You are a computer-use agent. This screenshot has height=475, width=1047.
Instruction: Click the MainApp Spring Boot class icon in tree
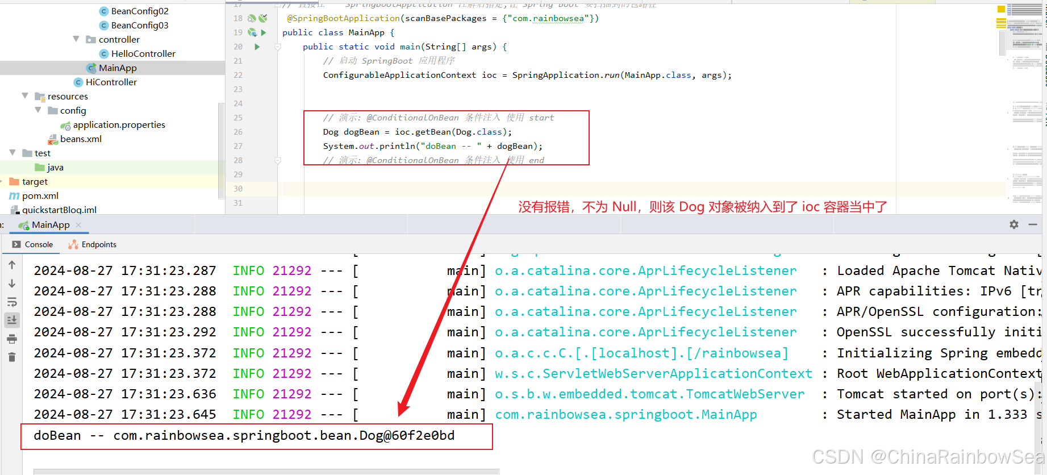91,68
